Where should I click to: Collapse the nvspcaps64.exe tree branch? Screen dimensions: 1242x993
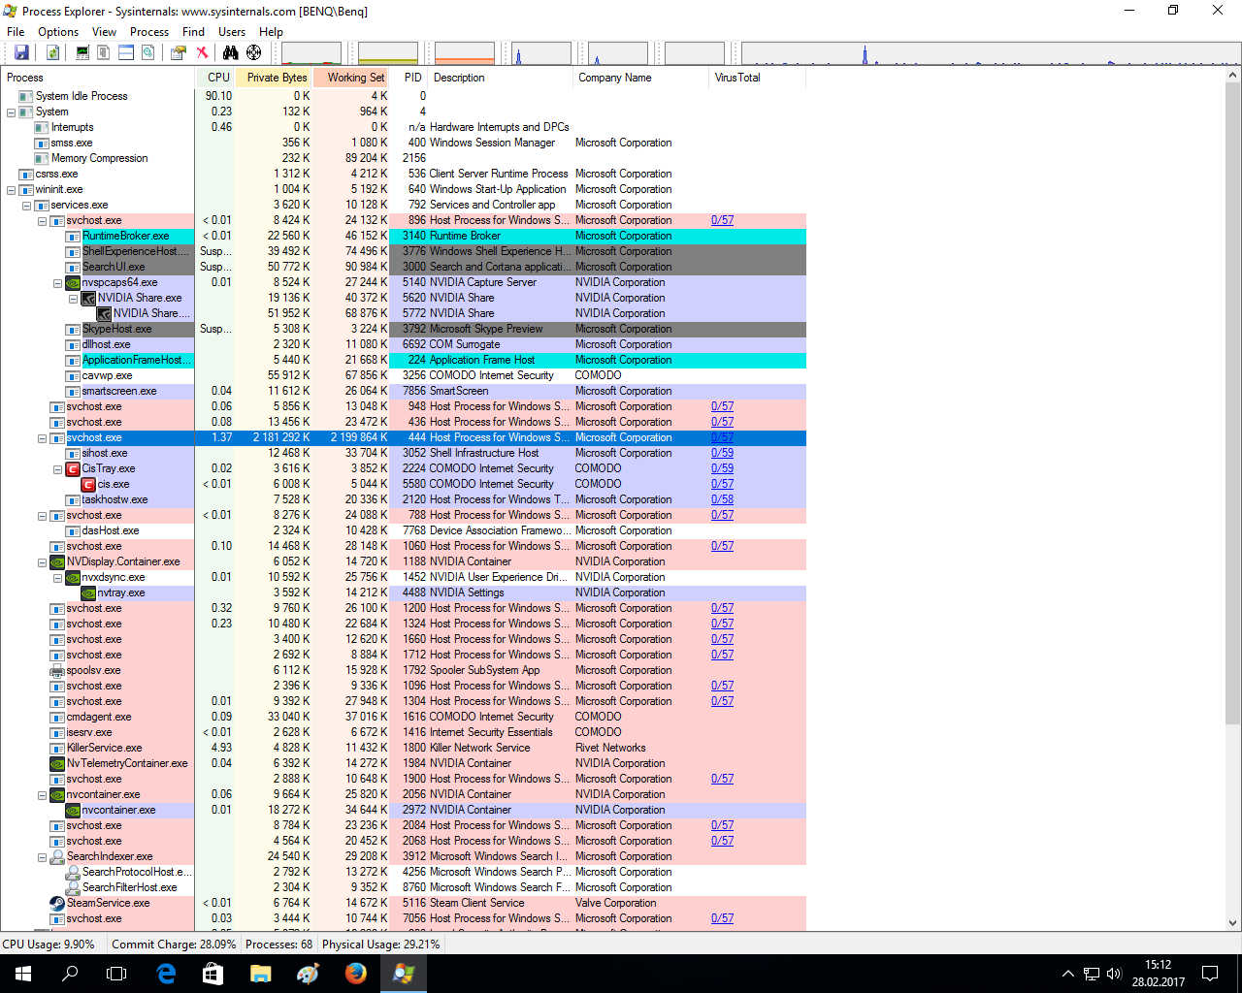click(58, 283)
